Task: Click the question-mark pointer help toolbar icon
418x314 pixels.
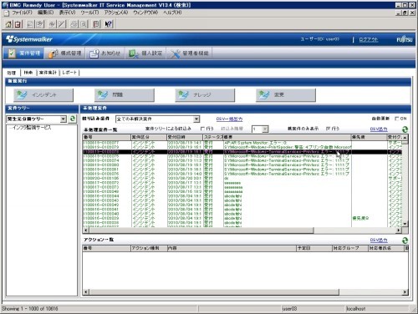Action: tap(109, 24)
